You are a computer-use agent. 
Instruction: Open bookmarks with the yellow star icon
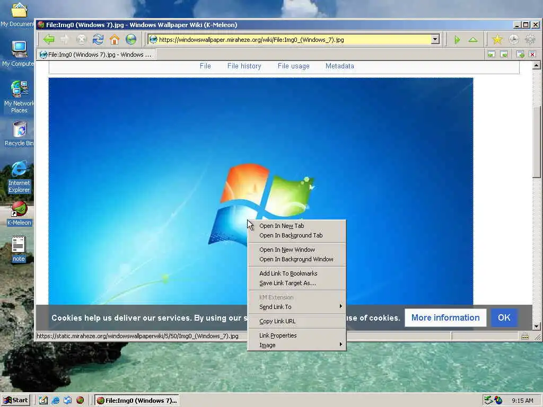pos(497,39)
